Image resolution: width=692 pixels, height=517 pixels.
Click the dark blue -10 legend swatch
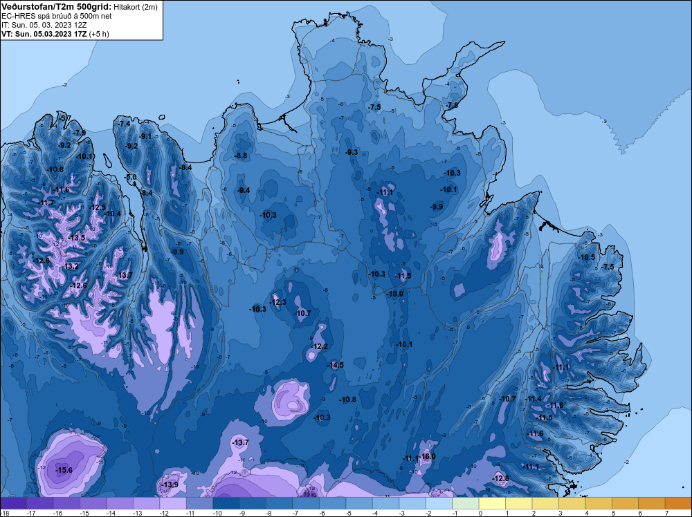coord(226,503)
